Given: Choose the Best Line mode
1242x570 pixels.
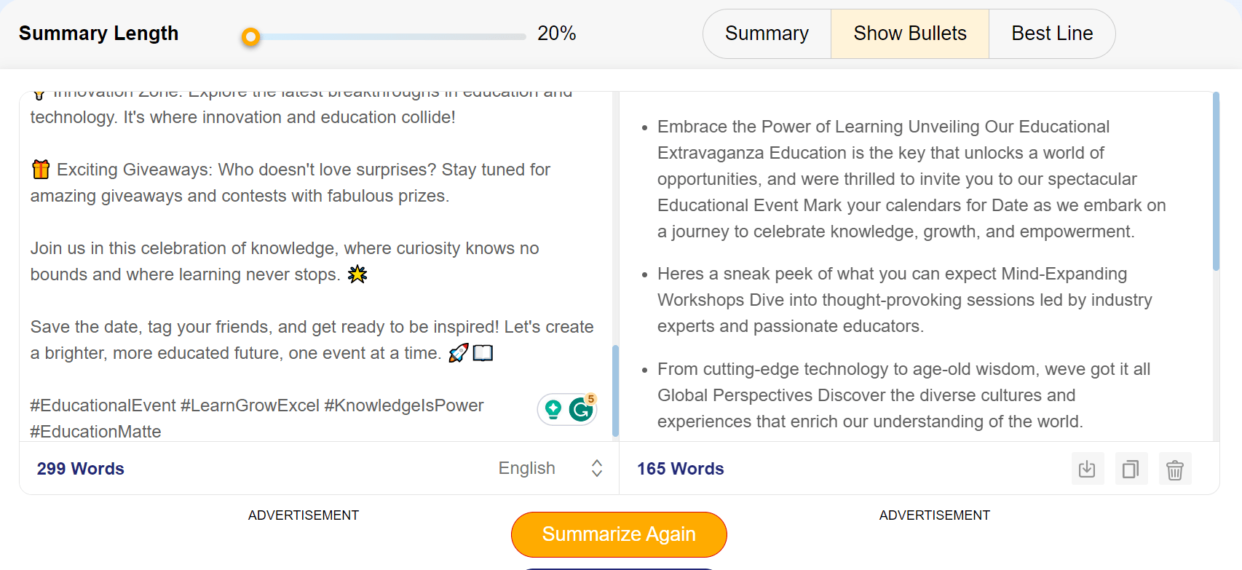Looking at the screenshot, I should click(1052, 33).
